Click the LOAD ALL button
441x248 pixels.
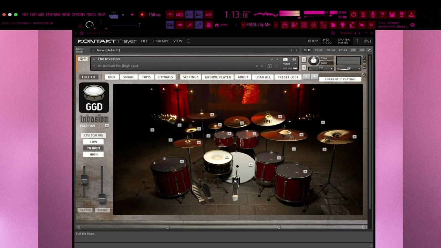point(263,77)
